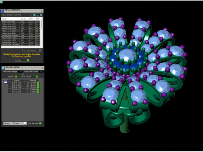The width and height of the screenshot is (203, 152).
Task: Click the Gem Reporter panel logo icon
Action: pyautogui.click(x=3, y=68)
